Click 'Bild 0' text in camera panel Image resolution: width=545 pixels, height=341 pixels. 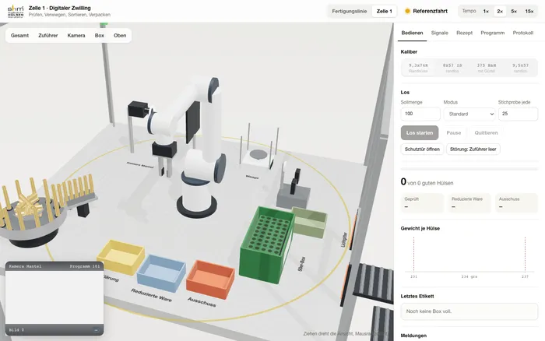16,330
